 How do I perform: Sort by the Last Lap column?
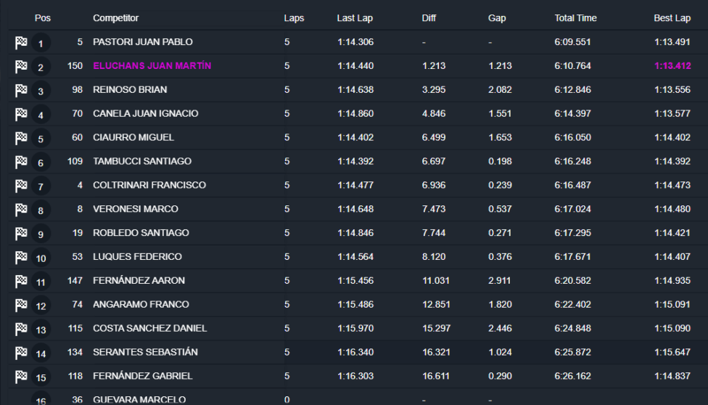tap(355, 18)
